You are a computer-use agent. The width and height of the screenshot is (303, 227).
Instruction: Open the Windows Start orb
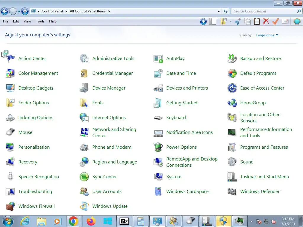pyautogui.click(x=8, y=221)
